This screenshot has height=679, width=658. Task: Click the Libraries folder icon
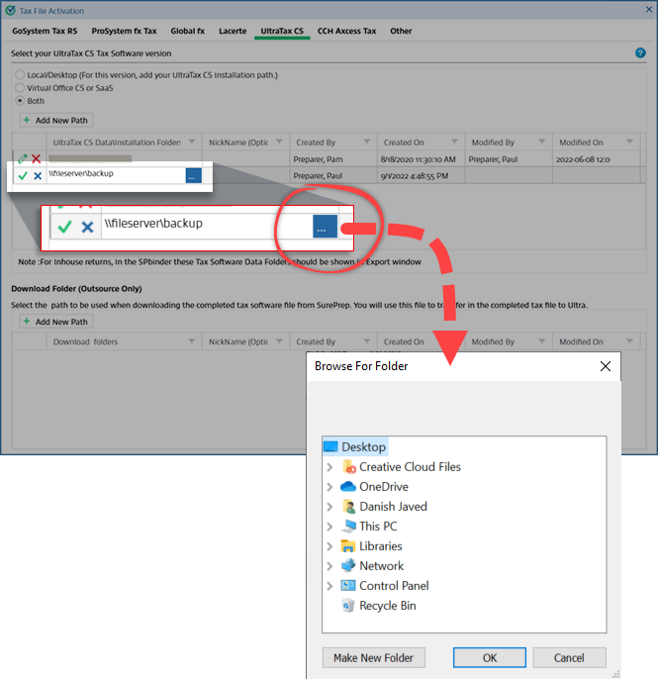[348, 546]
